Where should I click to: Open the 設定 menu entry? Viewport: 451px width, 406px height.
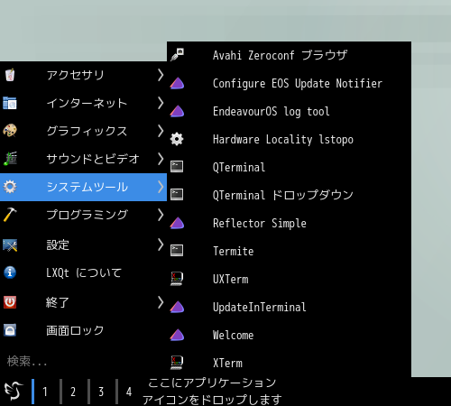[83, 245]
